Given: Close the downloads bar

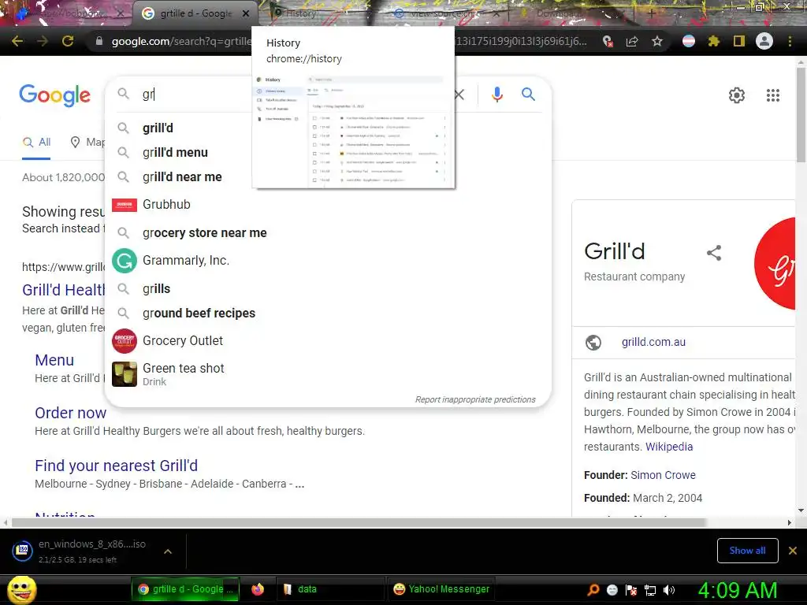Looking at the screenshot, I should tap(793, 551).
